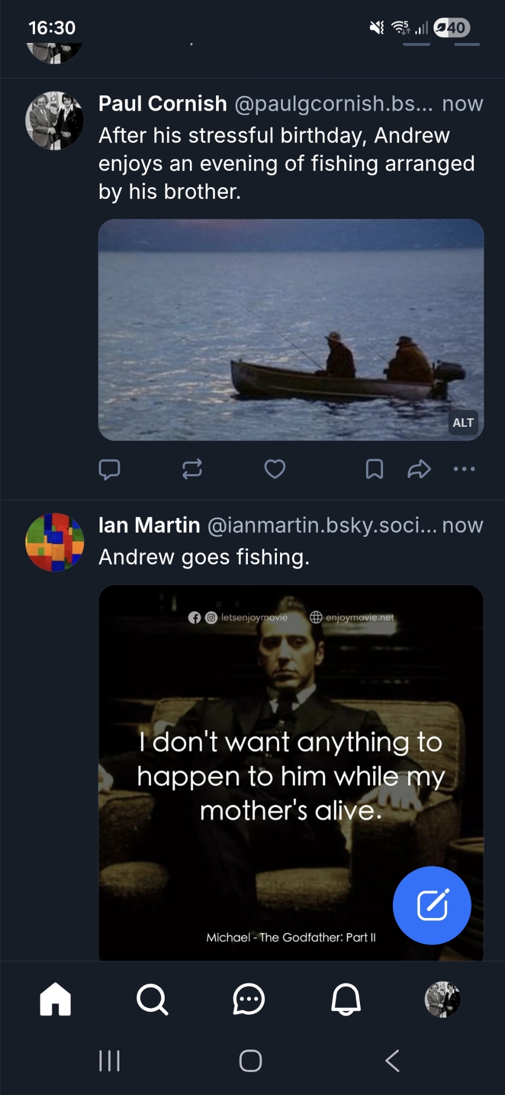The height and width of the screenshot is (1095, 505).
Task: Open more options for Paul Cornish's post
Action: coord(464,469)
